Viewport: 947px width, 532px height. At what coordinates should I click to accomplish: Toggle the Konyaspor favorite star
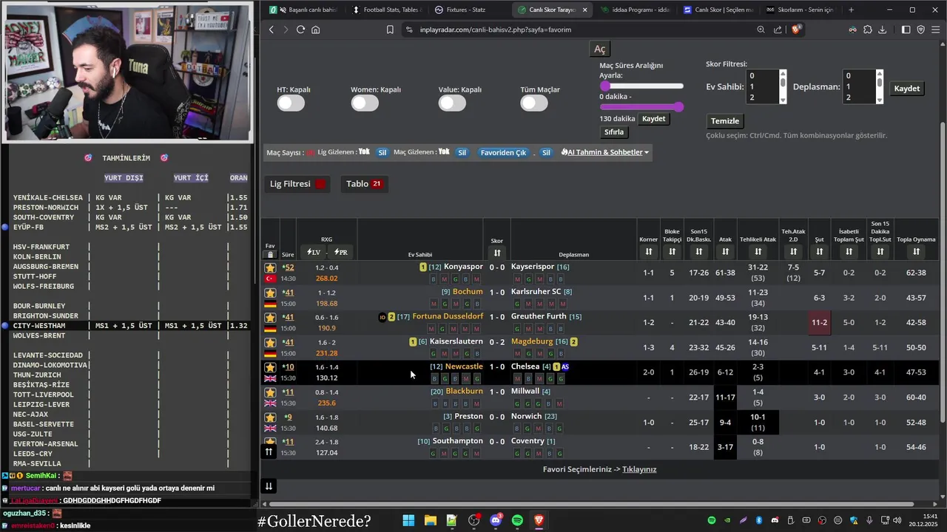[270, 267]
